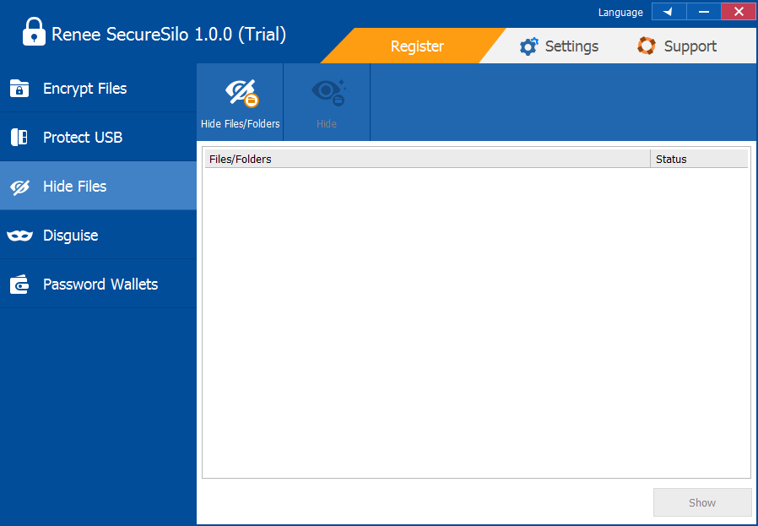758x526 pixels.
Task: Sort by the Files/Folders column header
Action: [x=427, y=159]
